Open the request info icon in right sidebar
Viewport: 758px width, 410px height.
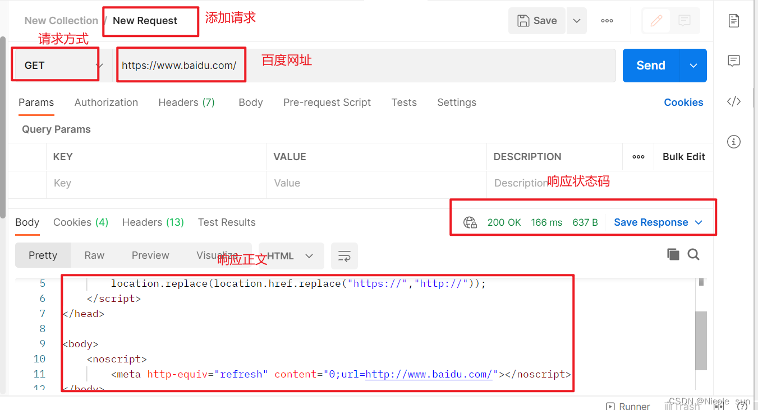(734, 142)
